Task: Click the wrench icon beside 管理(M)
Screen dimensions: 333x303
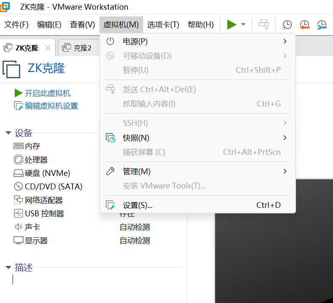Action: tap(110, 171)
